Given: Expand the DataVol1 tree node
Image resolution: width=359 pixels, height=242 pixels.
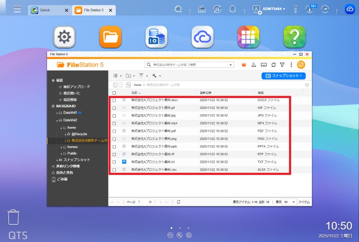Looking at the screenshot, I should coord(58,113).
